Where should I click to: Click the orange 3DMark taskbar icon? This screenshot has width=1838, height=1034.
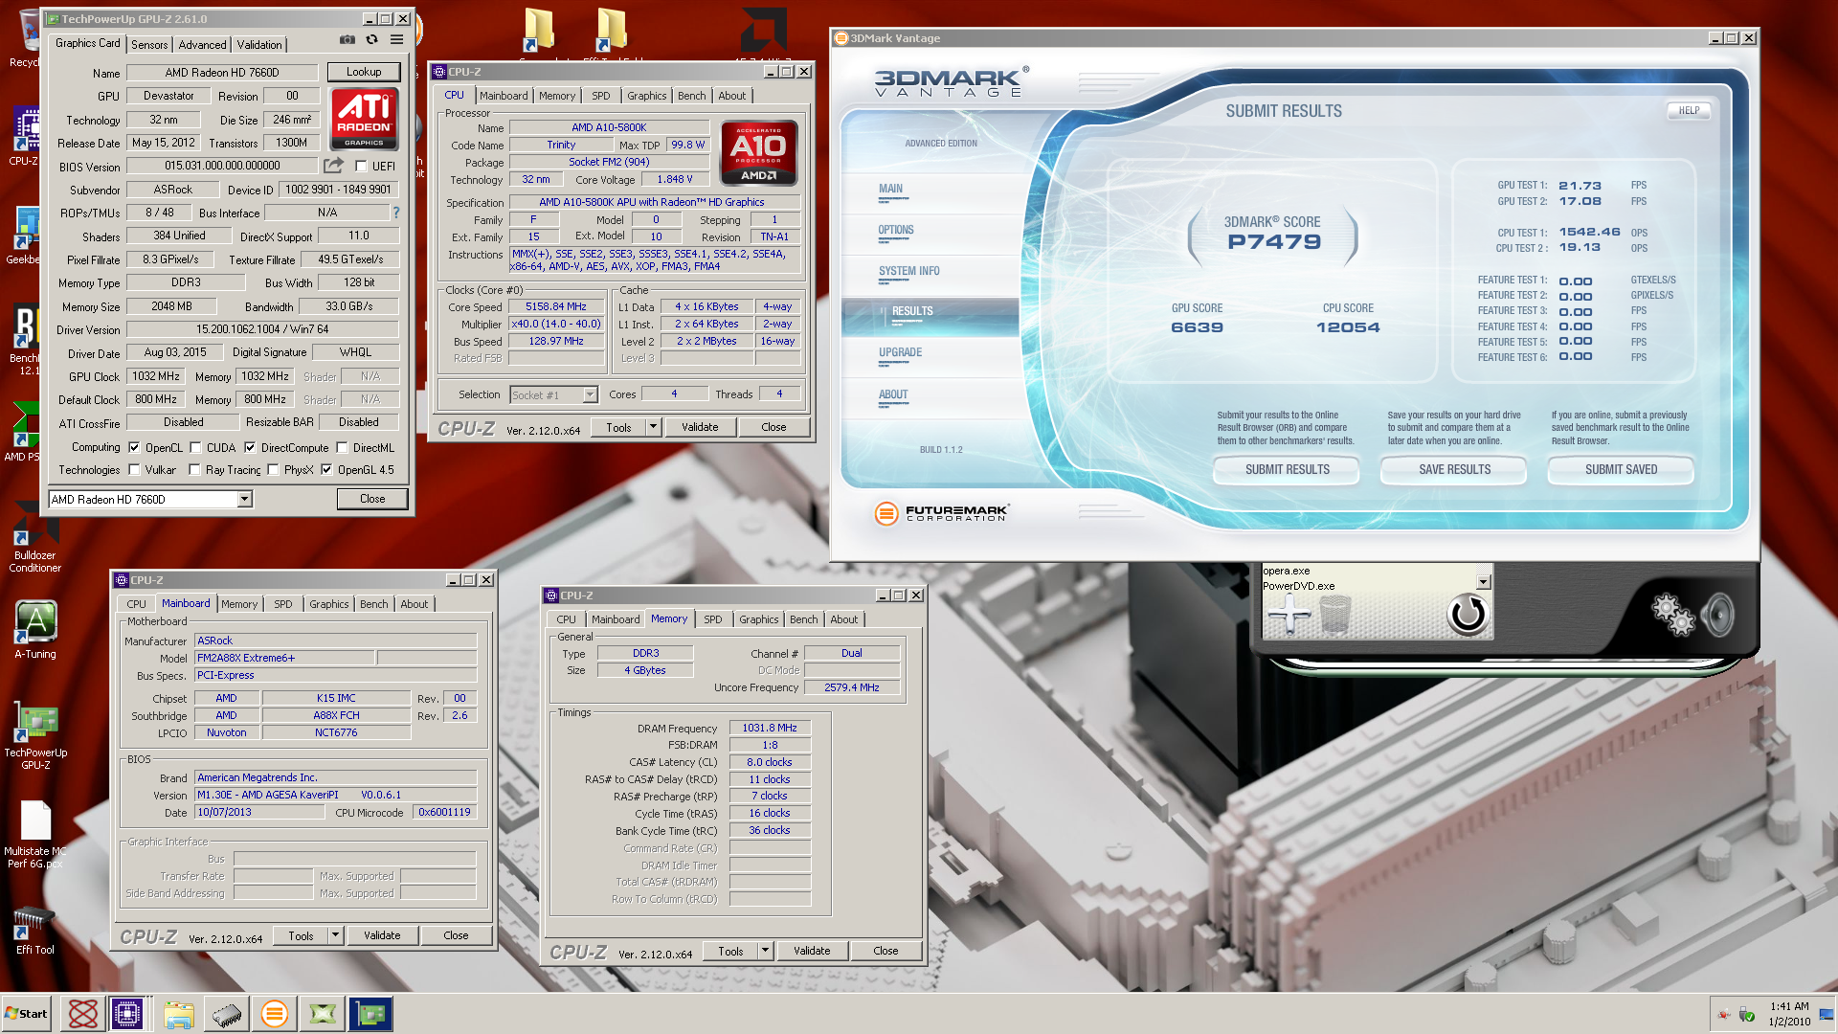(275, 1013)
